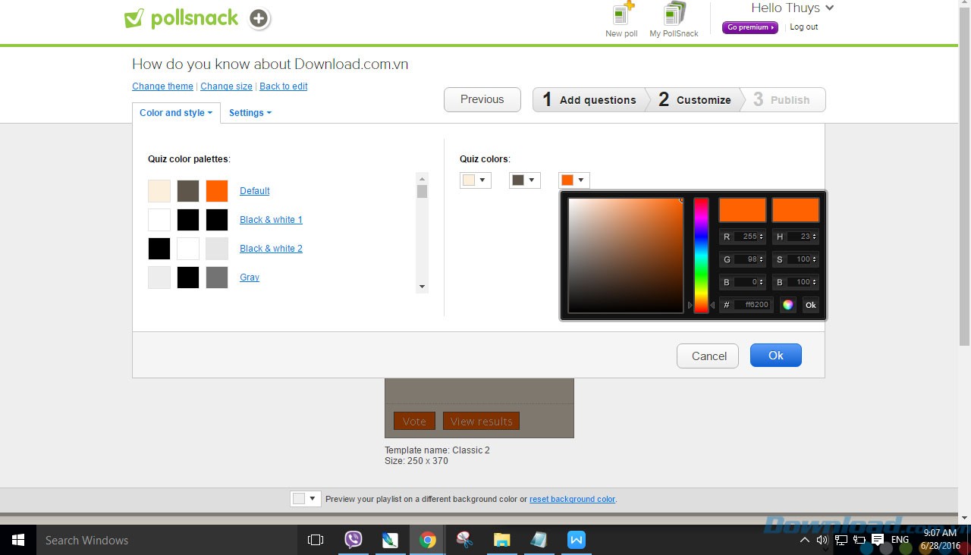
Task: Click the Task View taskbar icon
Action: (316, 540)
